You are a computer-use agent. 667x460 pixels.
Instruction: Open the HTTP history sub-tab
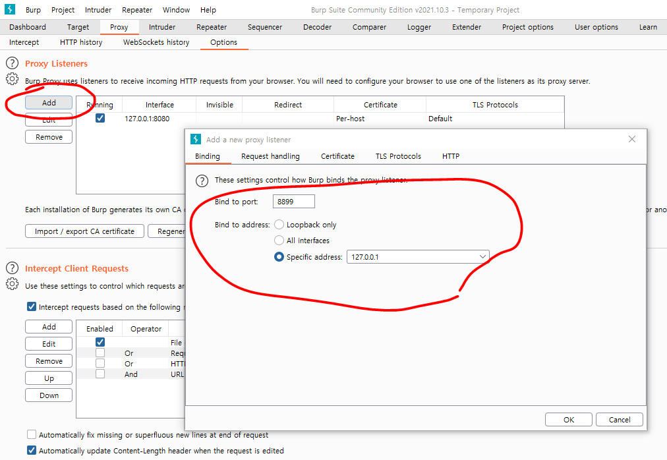tap(81, 42)
